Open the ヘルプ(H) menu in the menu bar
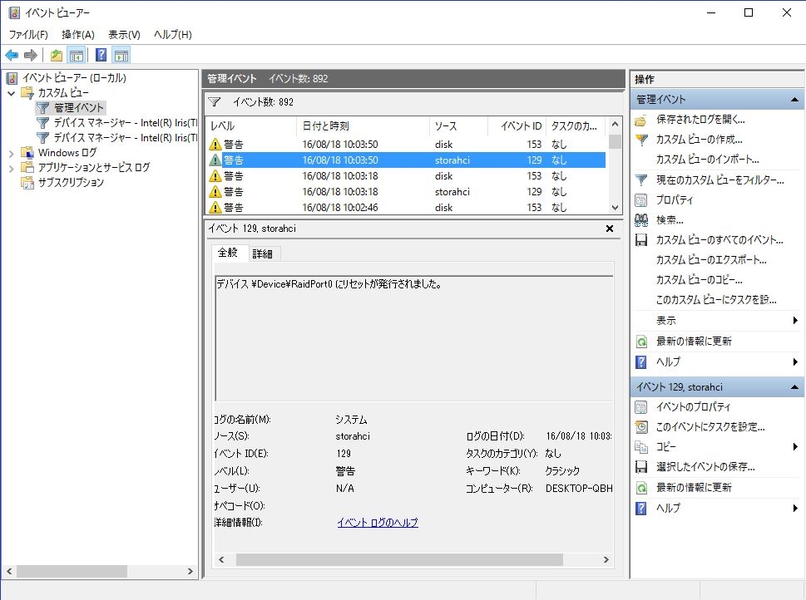Viewport: 806px width, 600px height. (173, 35)
